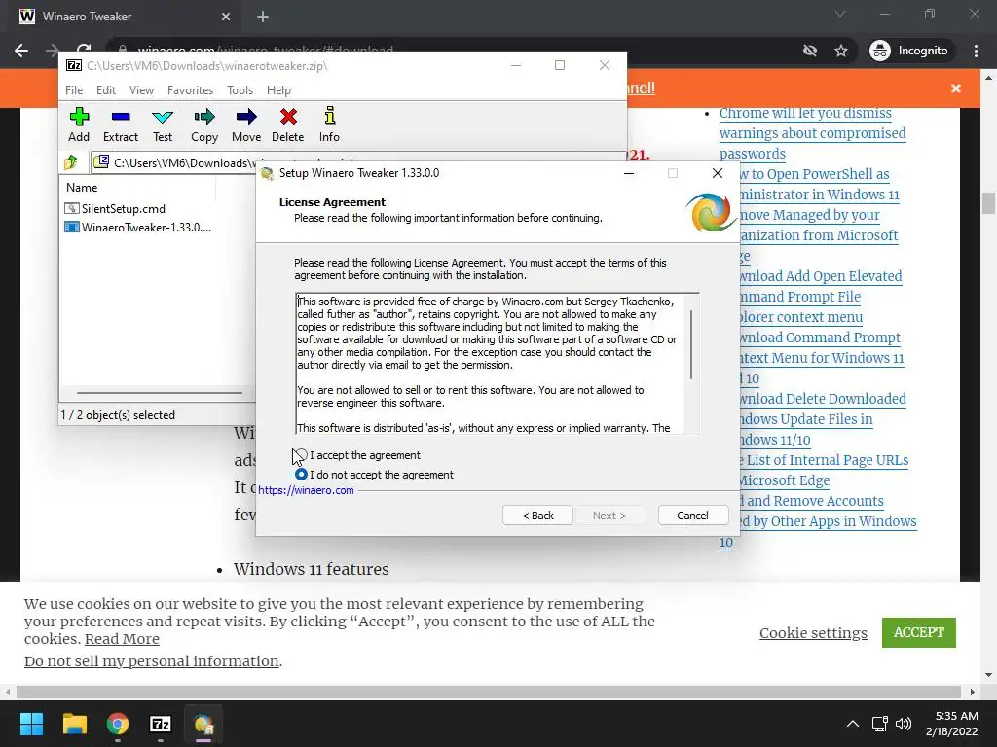The height and width of the screenshot is (747, 997).
Task: Open volume control in system tray
Action: point(903,724)
